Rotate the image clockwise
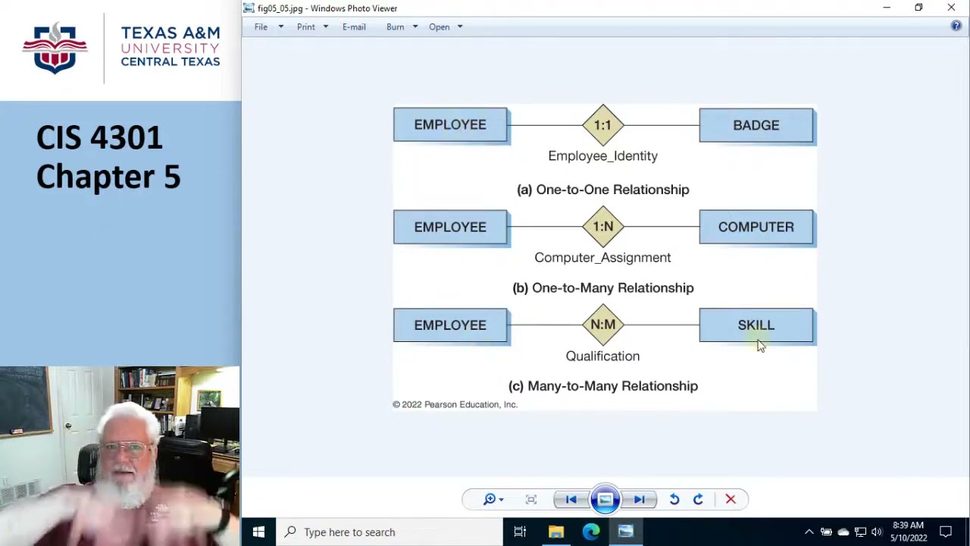The height and width of the screenshot is (546, 970). click(x=698, y=499)
